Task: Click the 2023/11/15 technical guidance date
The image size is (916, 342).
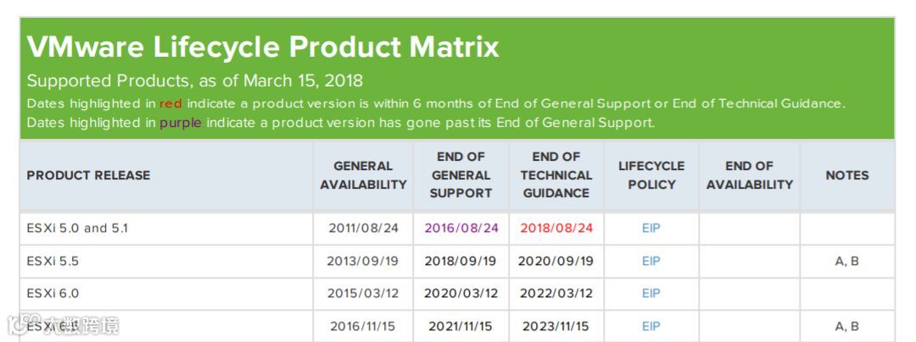Action: (x=556, y=326)
